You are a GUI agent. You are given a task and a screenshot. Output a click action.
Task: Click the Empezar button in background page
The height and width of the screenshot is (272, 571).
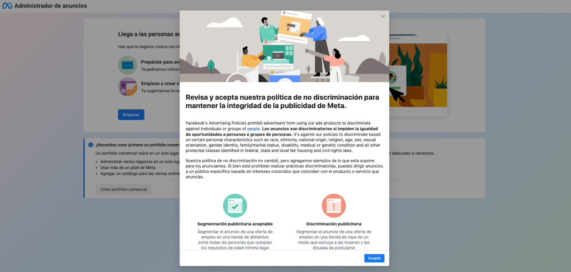pos(131,115)
